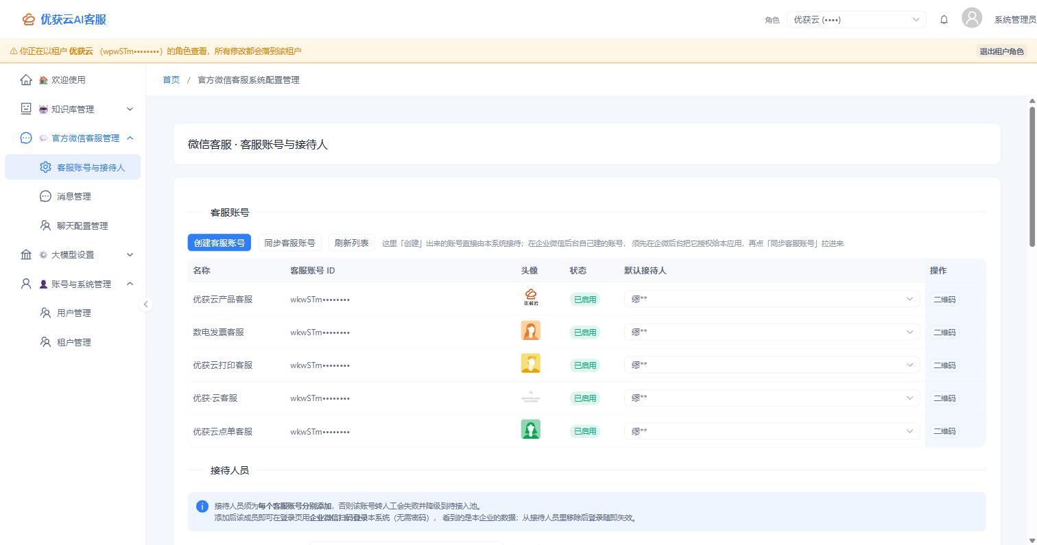Screen dimensions: 1037x545
Task: Open 二维码 for 优获云打印客服
Action: [944, 365]
